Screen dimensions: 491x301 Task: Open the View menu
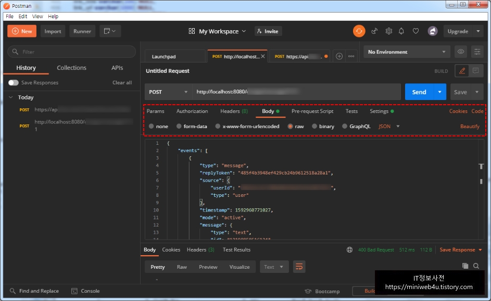(37, 16)
